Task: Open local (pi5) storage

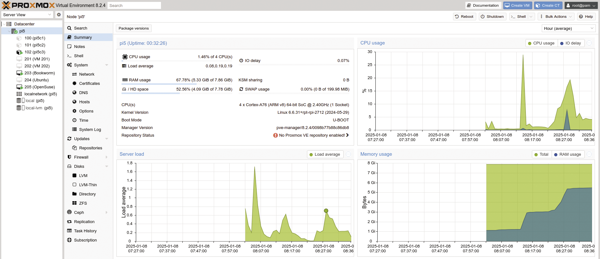Action: pyautogui.click(x=35, y=100)
